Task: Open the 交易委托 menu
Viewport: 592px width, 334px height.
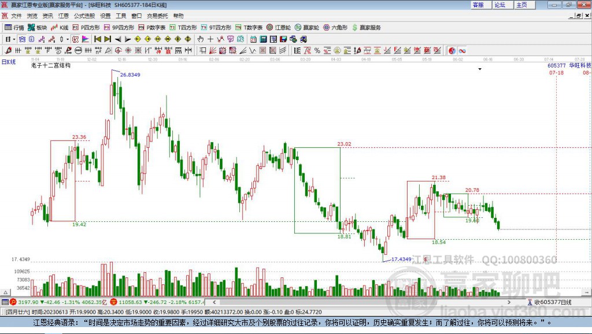Action: click(157, 16)
